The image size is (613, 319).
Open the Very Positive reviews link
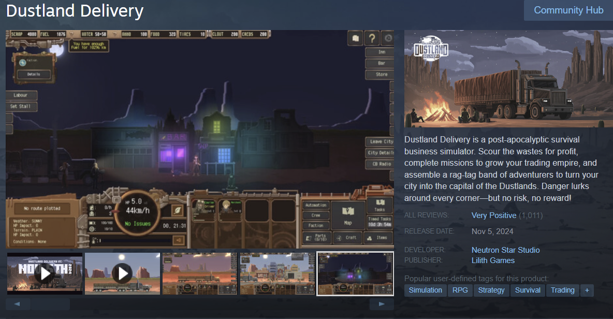click(494, 215)
